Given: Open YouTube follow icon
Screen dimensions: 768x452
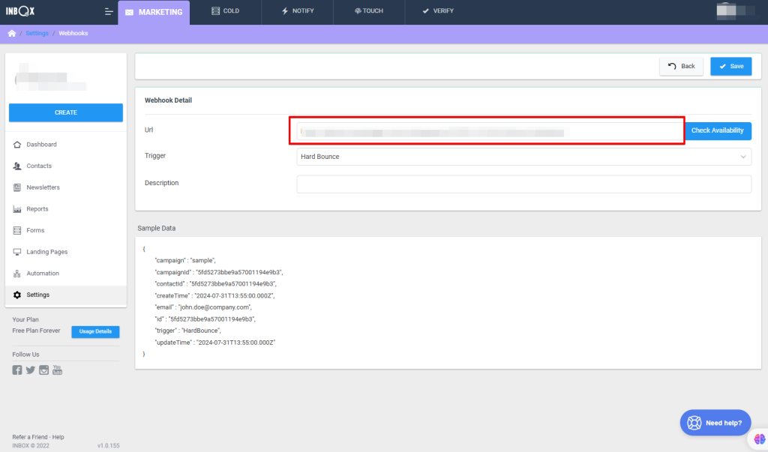Looking at the screenshot, I should [x=57, y=370].
